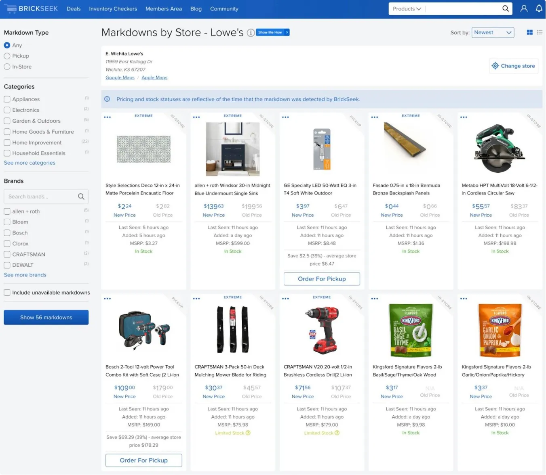Check the Electronics category
546x475 pixels.
click(x=7, y=110)
